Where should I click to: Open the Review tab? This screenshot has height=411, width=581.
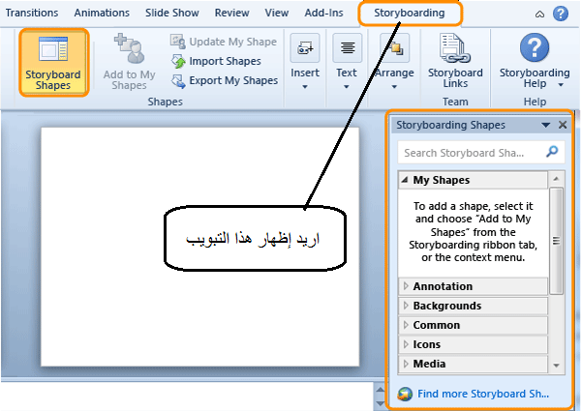tap(232, 13)
